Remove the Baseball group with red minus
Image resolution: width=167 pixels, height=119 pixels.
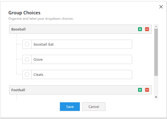tap(147, 29)
